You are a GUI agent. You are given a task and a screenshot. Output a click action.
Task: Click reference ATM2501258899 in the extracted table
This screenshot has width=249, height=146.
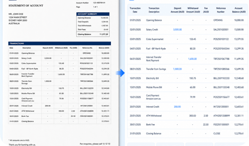point(222,116)
